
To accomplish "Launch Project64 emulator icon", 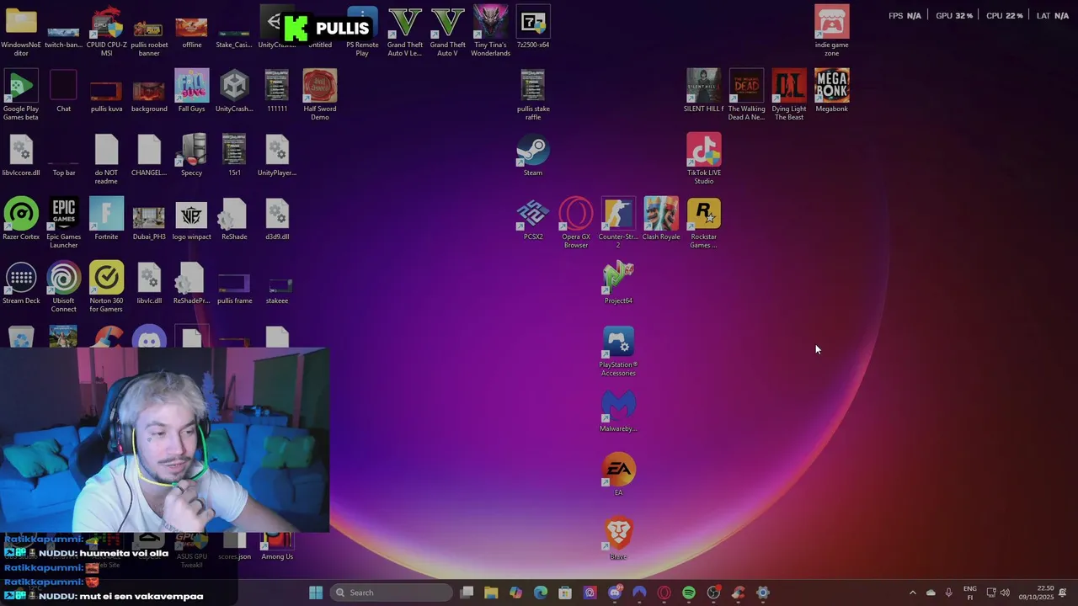I will (618, 283).
